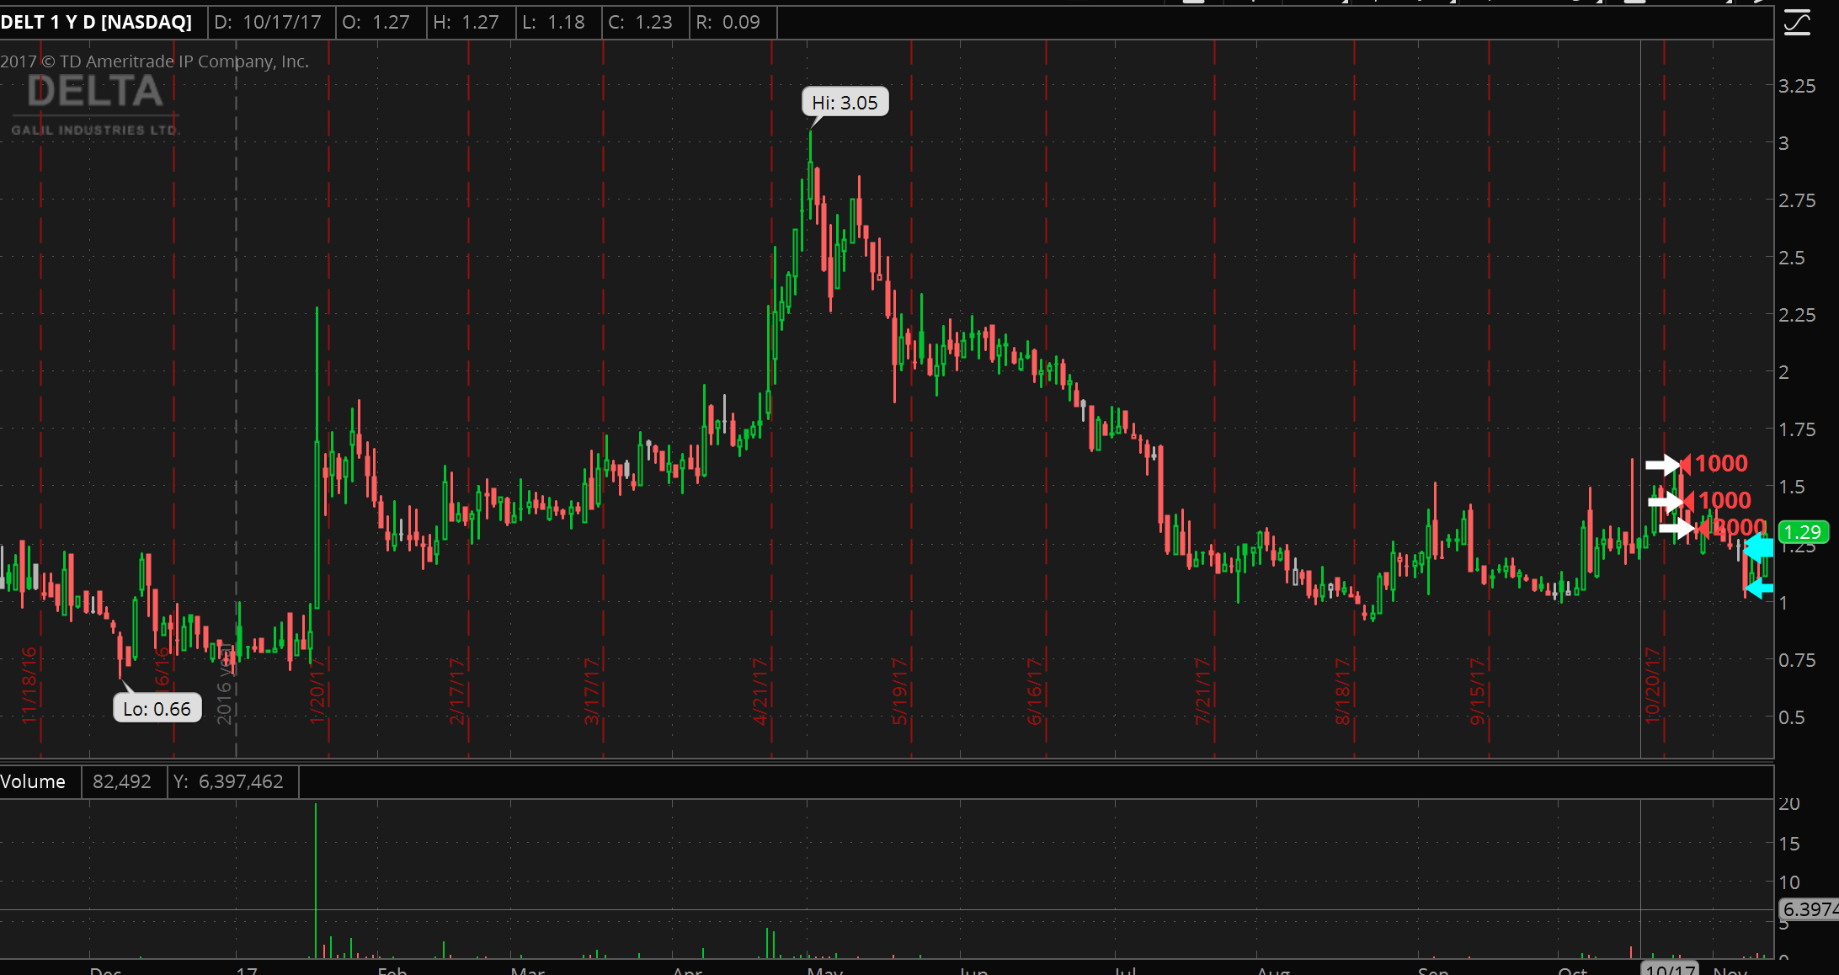Click the second white arrow annotation
The image size is (1839, 975).
[1665, 502]
